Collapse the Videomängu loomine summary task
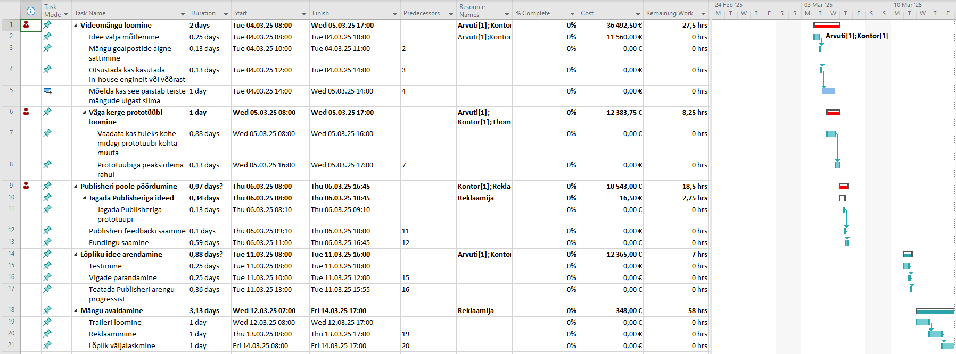The image size is (956, 354). pyautogui.click(x=76, y=25)
